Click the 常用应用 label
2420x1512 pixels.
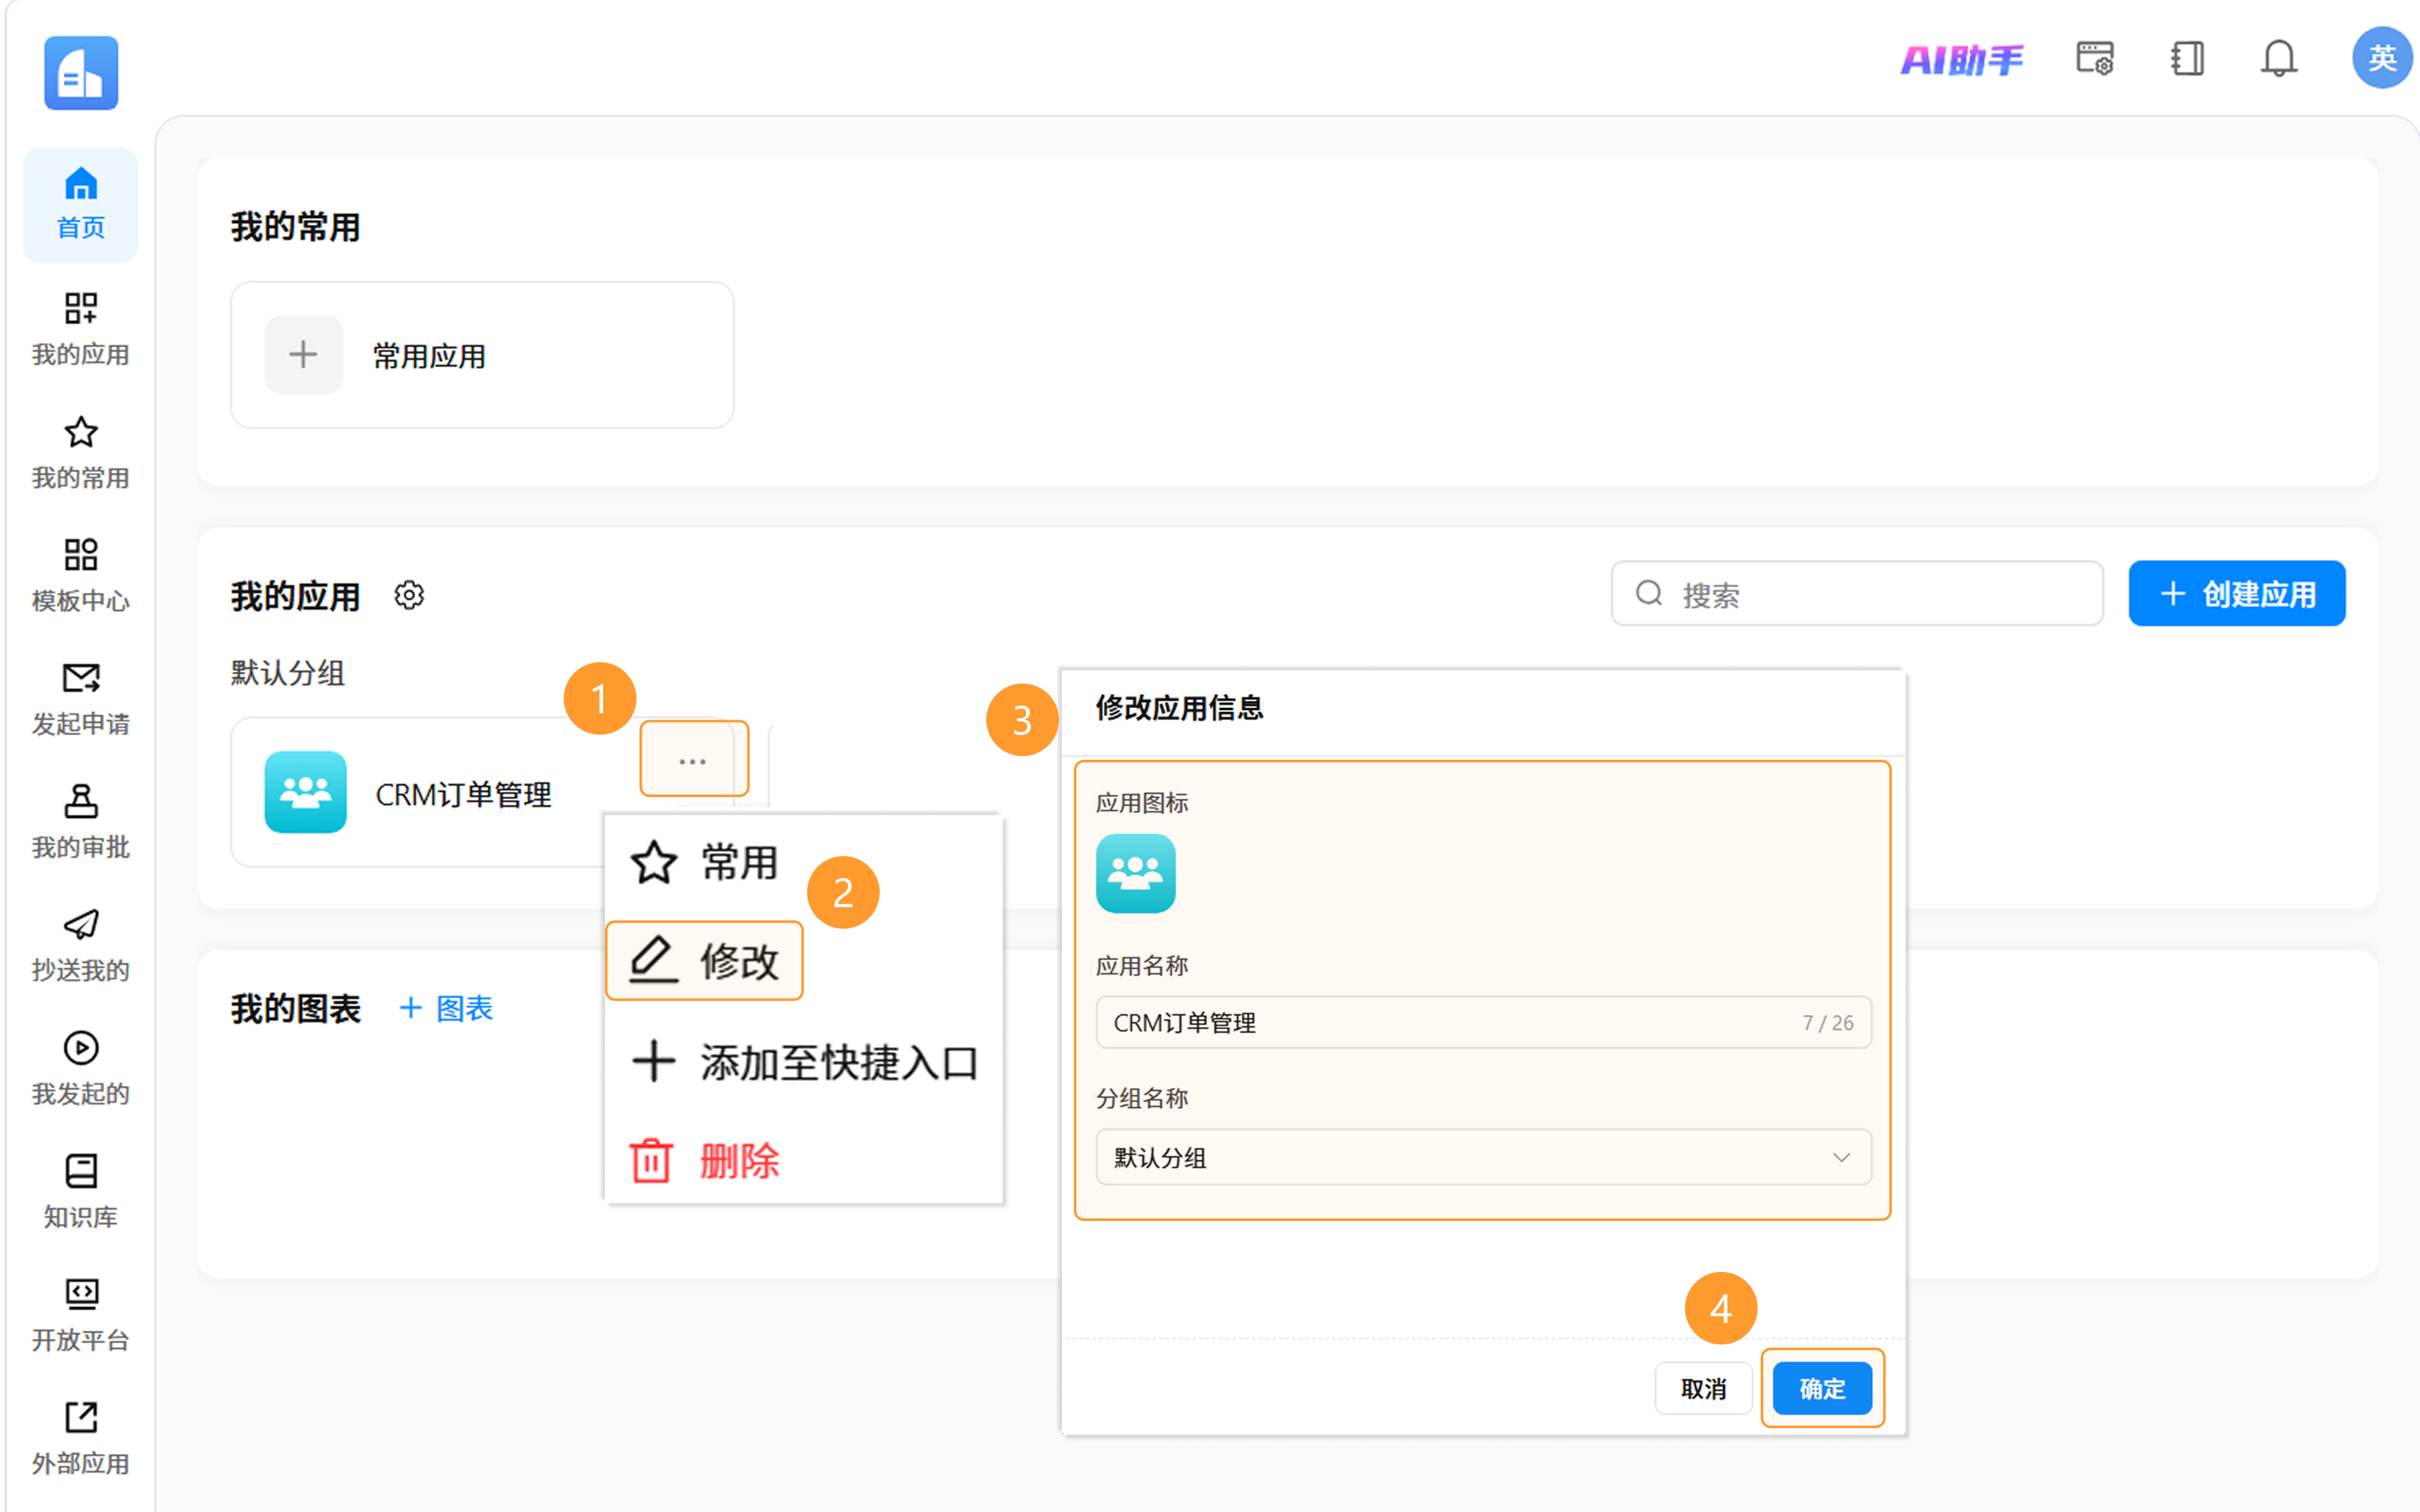pyautogui.click(x=429, y=356)
